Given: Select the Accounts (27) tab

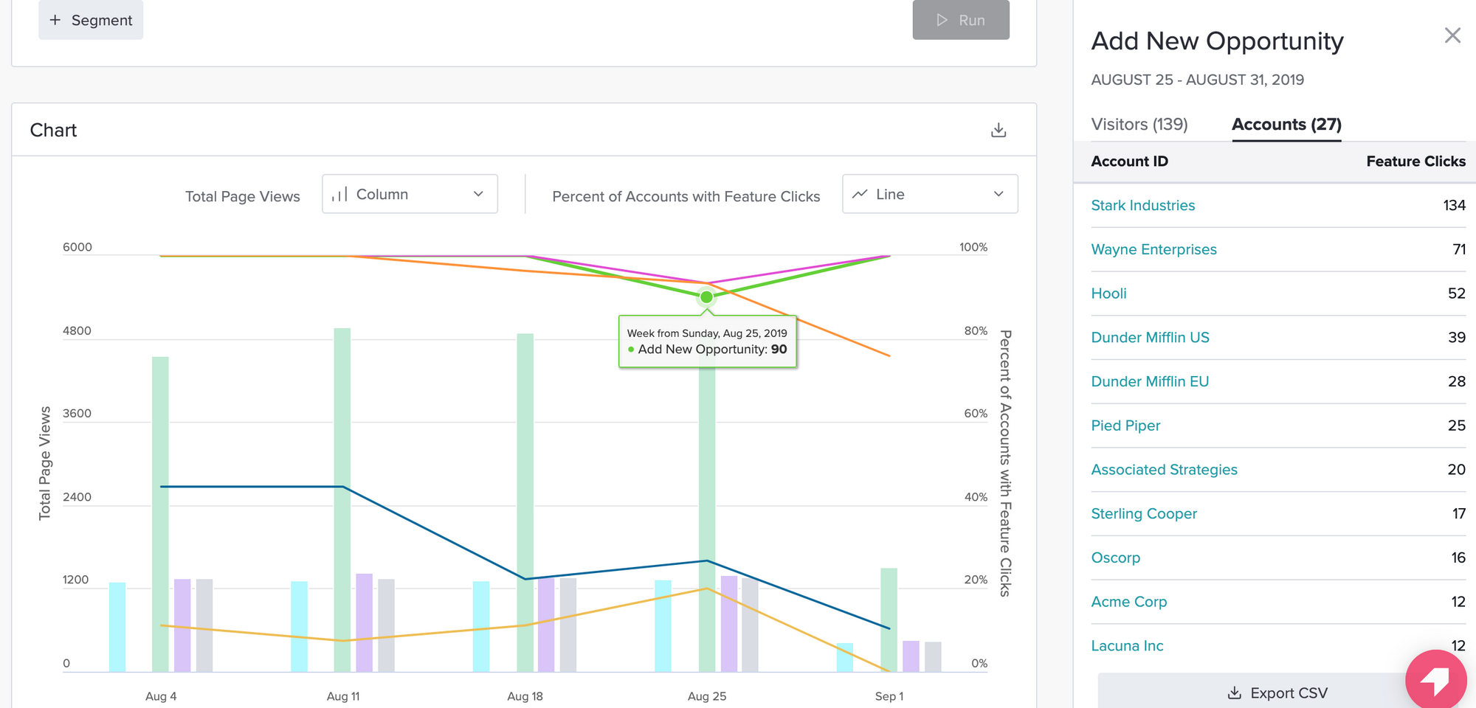Looking at the screenshot, I should click(x=1286, y=124).
